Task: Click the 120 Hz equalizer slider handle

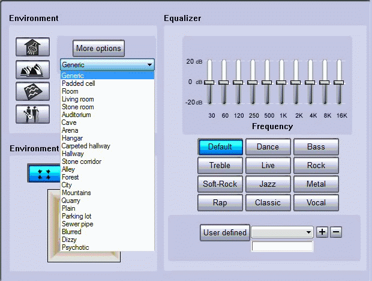Action: [x=238, y=82]
